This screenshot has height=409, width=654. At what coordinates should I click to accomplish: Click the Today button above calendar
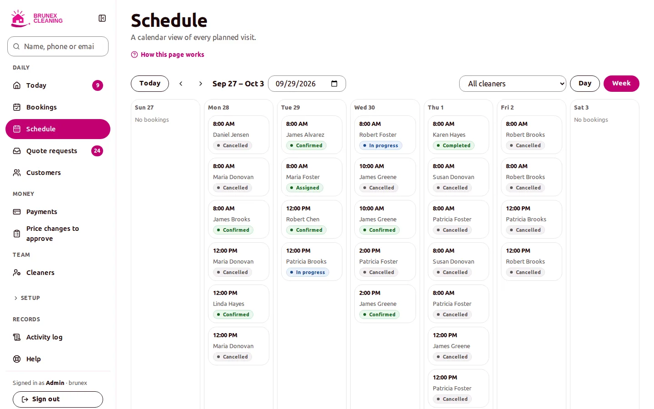pyautogui.click(x=150, y=84)
